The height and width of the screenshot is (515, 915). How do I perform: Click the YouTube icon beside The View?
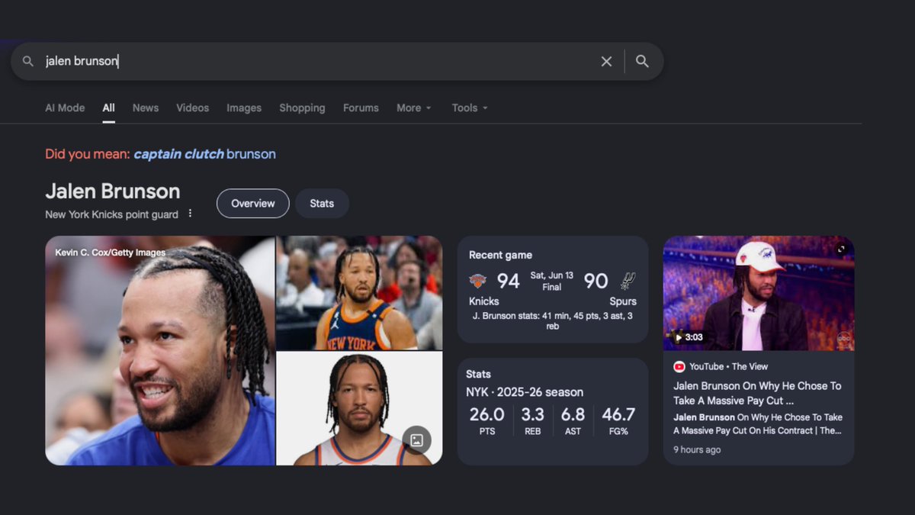coord(679,366)
